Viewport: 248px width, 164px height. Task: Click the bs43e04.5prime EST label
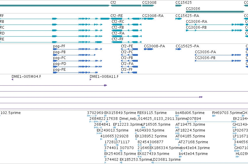(193, 154)
